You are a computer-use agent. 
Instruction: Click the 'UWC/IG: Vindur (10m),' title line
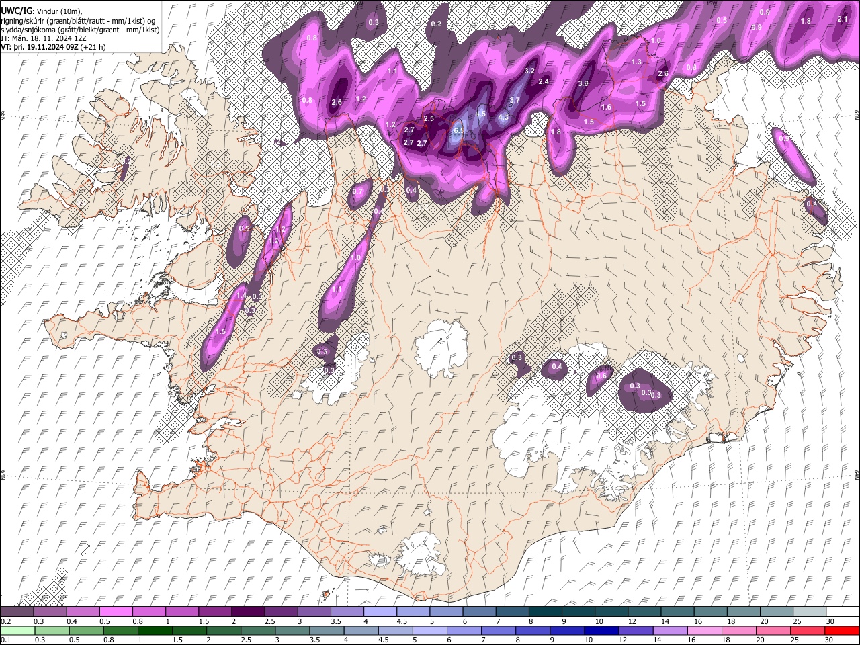pos(42,11)
